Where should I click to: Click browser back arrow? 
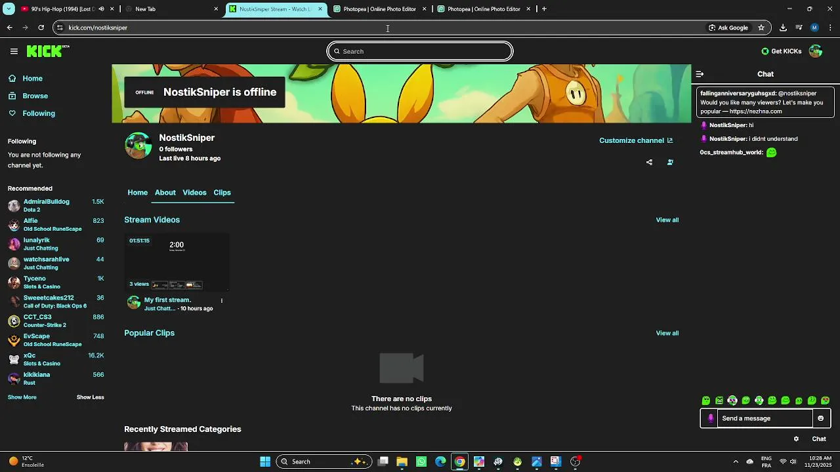[9, 28]
